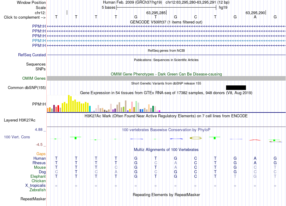
Task: Open 'Multiz Alignments of 100 Vertebrates' title
Action: [x=166, y=150]
